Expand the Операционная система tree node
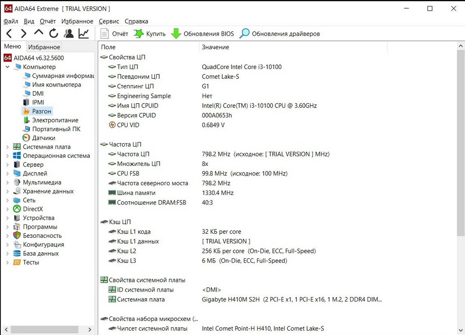465x335 pixels. point(7,156)
